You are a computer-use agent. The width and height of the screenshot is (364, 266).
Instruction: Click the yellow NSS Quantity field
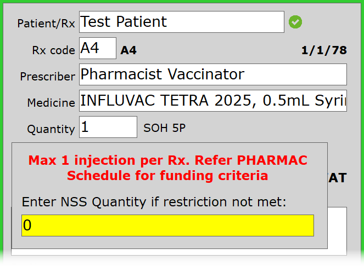pos(167,225)
